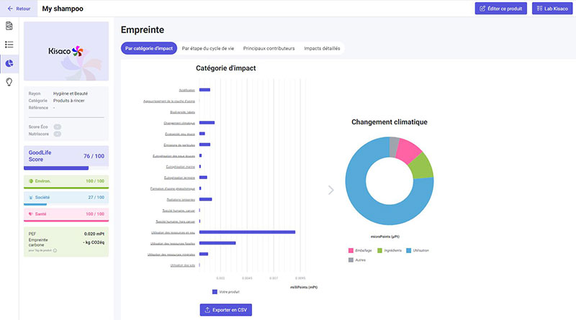Open the document page icon in sidebar
The width and height of the screenshot is (576, 320).
tap(9, 27)
